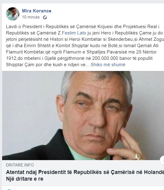Open the post via the '10 minuta' timestamp
This screenshot has height=190, width=164.
coord(31,17)
